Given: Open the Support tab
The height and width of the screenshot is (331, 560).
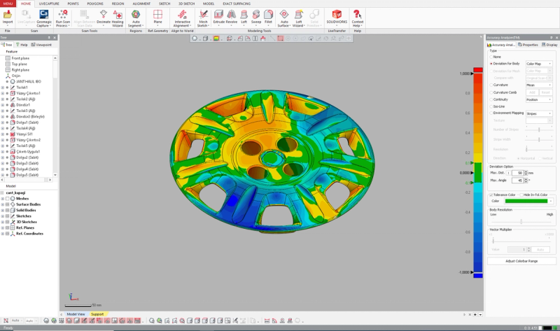Looking at the screenshot, I should tap(97, 314).
